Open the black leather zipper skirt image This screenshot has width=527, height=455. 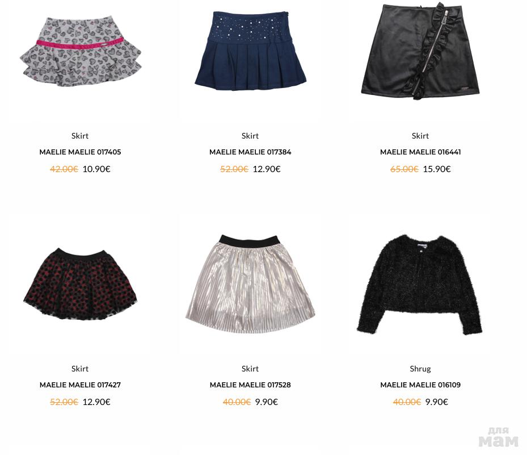coord(420,51)
